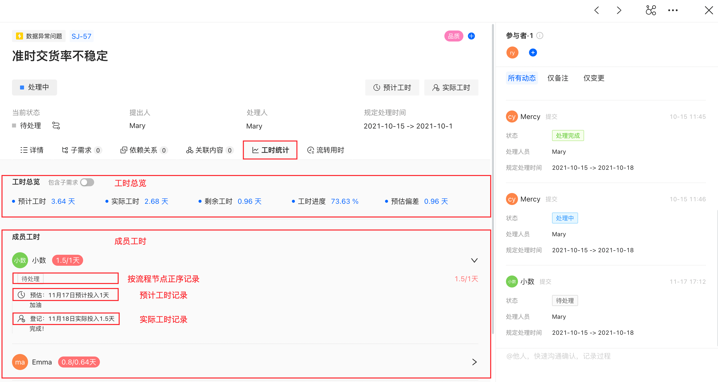
Task: Add a participant with plus icon
Action: [x=533, y=52]
